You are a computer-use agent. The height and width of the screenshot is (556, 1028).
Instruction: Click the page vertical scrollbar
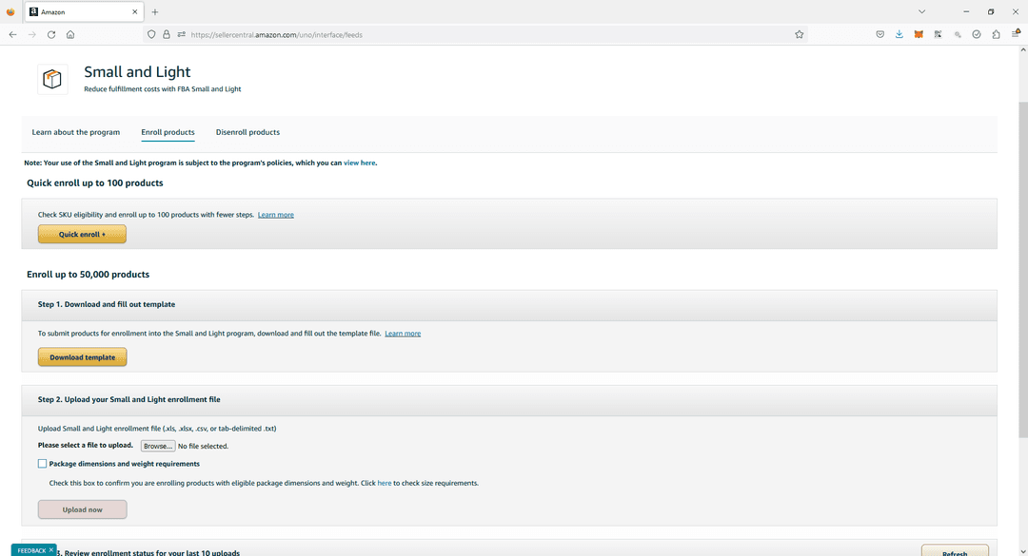(x=1022, y=270)
